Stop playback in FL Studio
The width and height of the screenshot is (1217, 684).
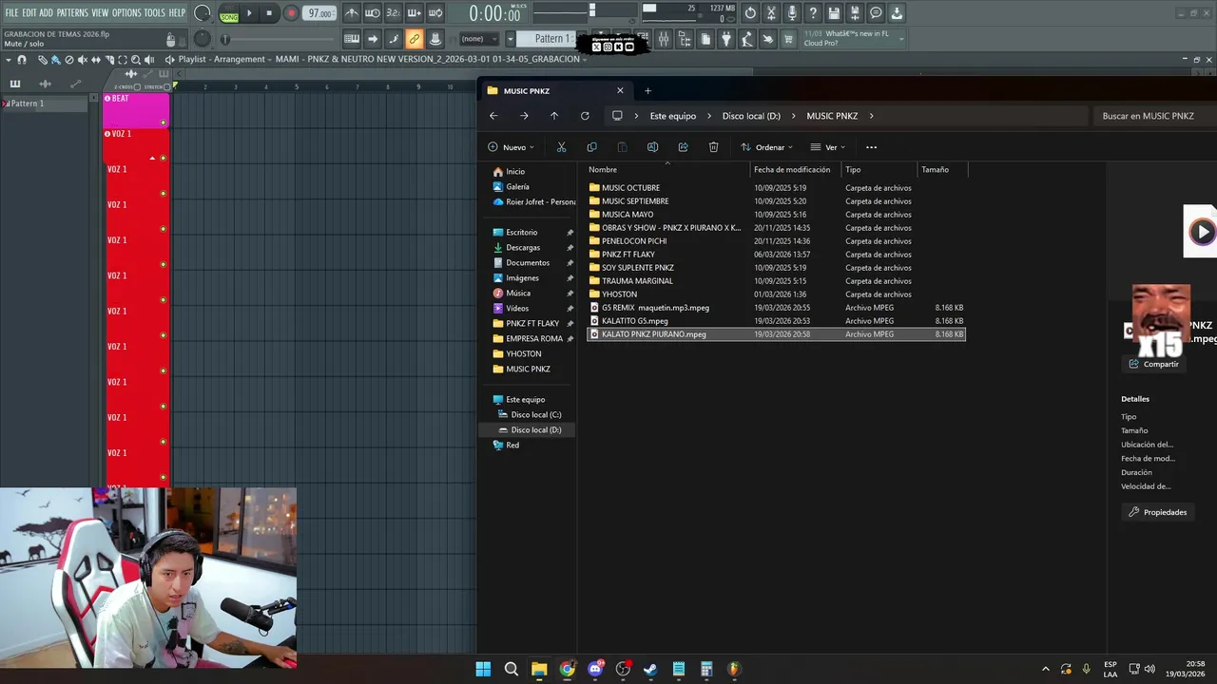tap(269, 13)
